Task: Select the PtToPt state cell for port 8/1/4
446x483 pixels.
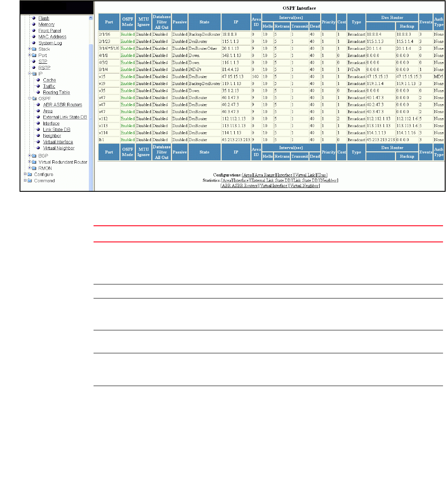Action: tap(205, 70)
